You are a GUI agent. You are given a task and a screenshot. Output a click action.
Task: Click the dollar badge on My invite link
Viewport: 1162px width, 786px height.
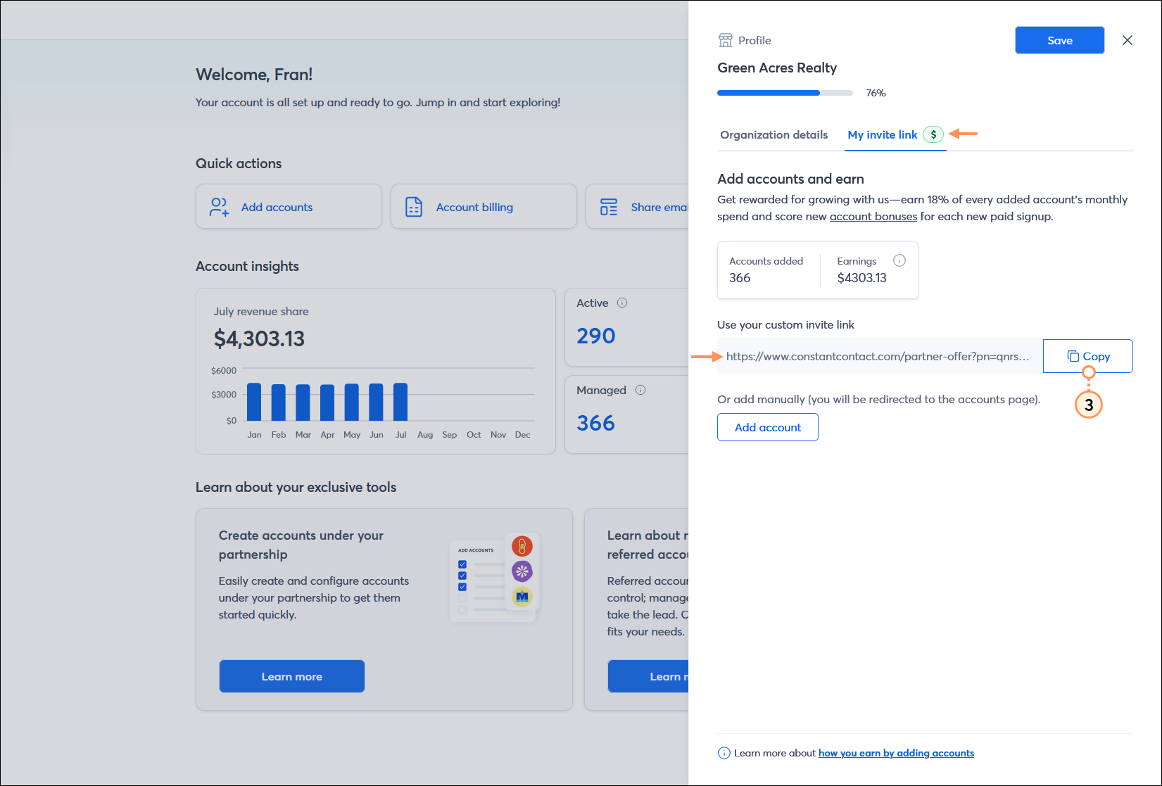[933, 134]
